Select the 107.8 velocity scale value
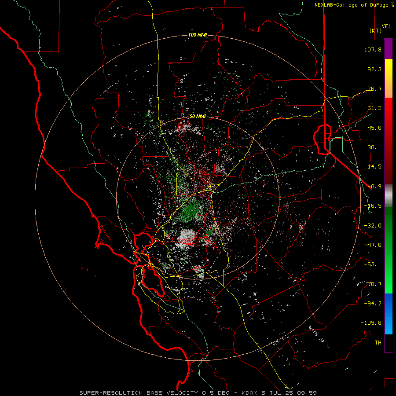396x396 pixels. (373, 49)
